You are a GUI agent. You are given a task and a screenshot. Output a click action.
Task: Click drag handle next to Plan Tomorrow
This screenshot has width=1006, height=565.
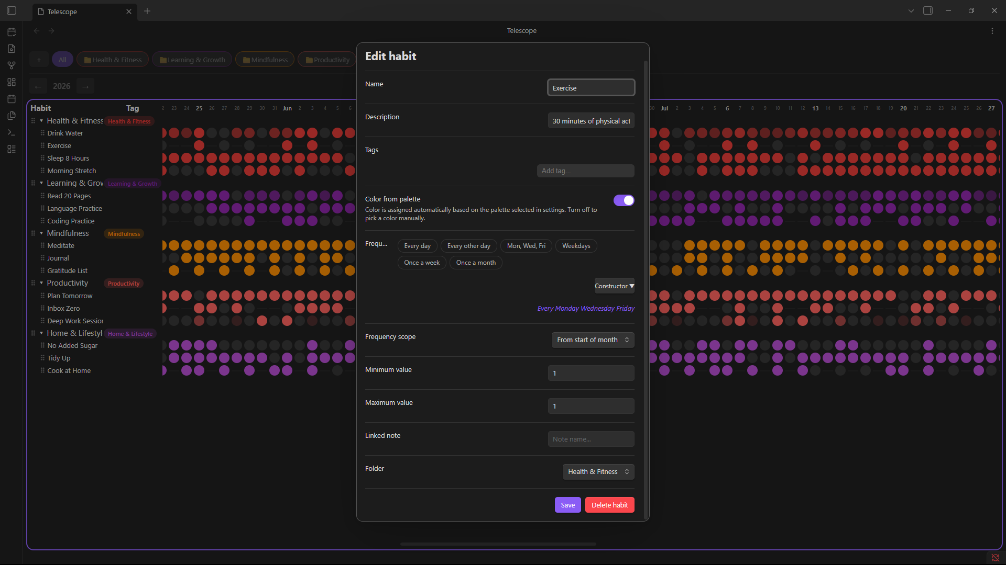click(x=42, y=296)
